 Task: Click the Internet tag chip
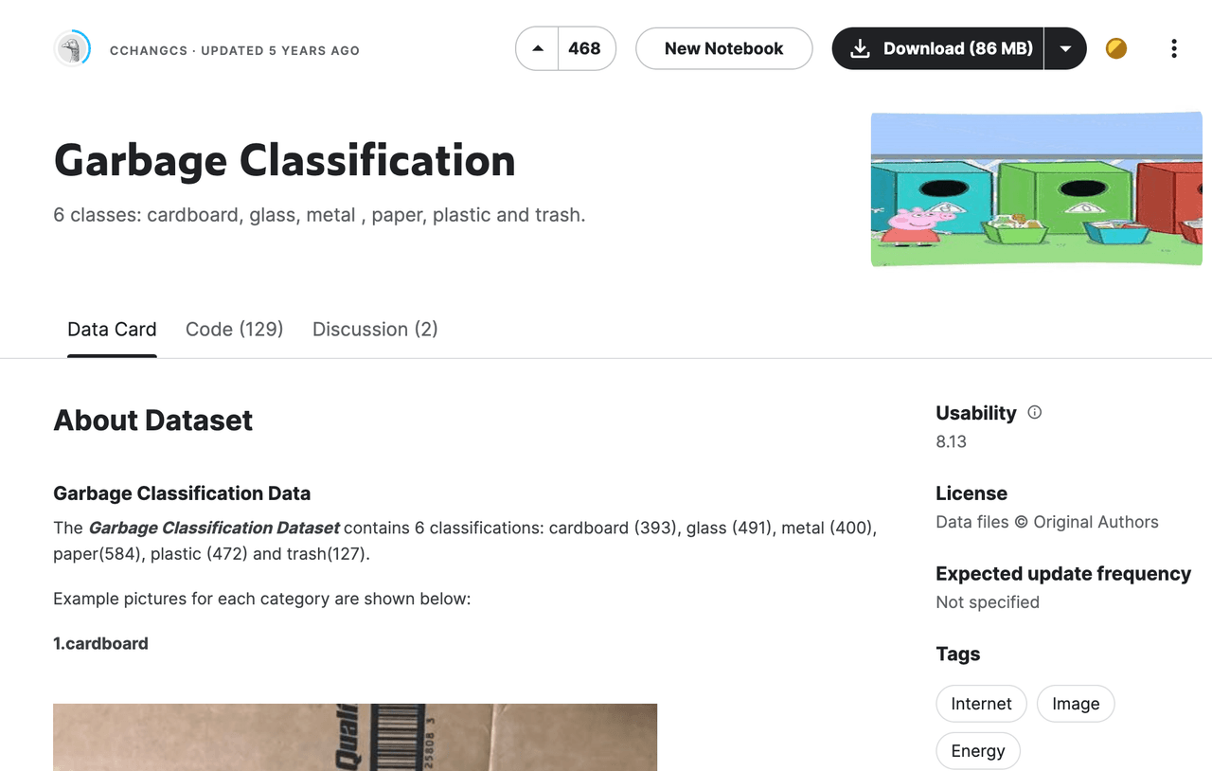pyautogui.click(x=981, y=704)
